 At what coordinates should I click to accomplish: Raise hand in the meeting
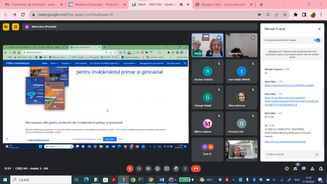pos(176,168)
